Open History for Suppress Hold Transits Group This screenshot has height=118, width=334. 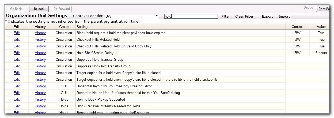coord(40,59)
